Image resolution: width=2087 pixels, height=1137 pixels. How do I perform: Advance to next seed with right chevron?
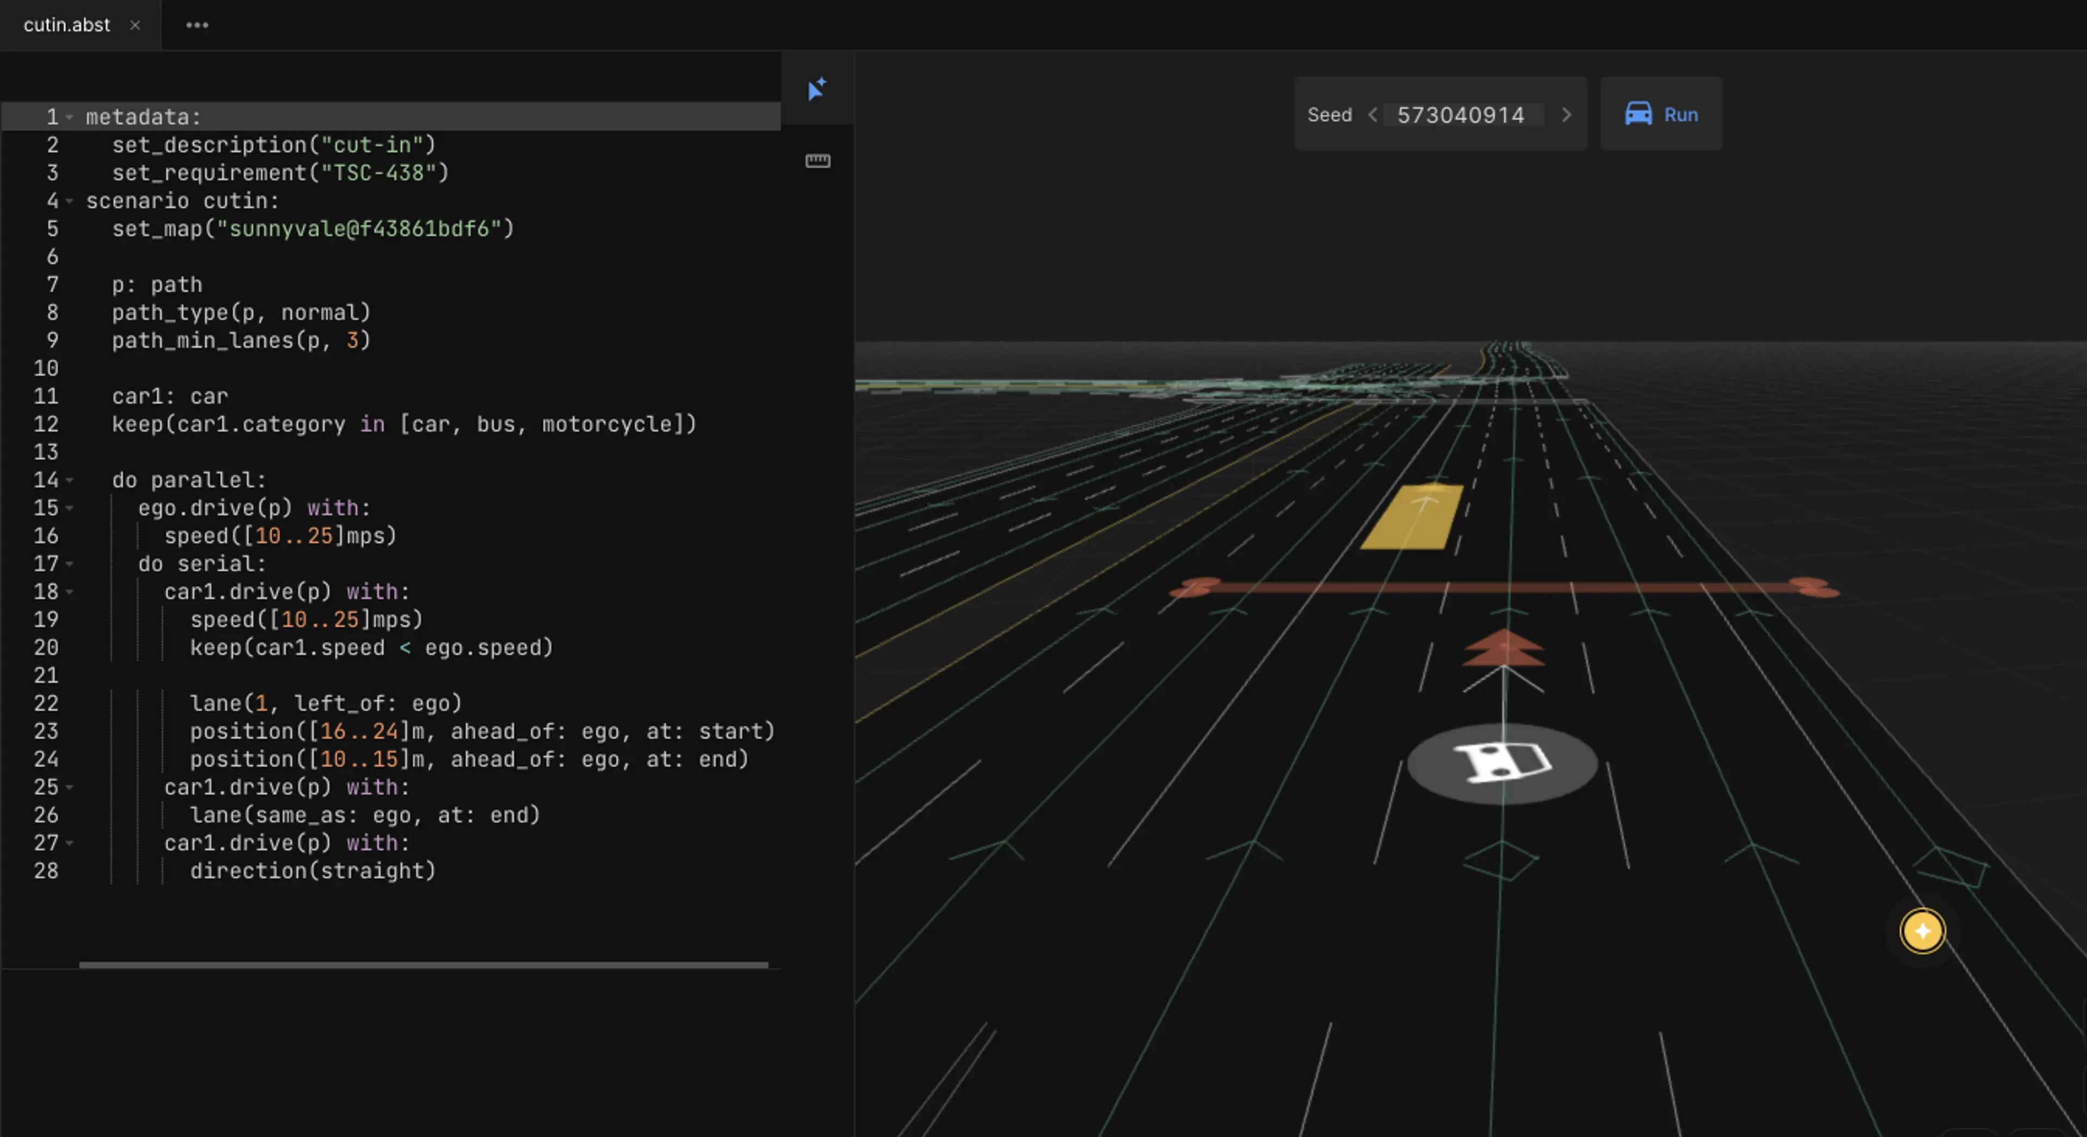1566,115
